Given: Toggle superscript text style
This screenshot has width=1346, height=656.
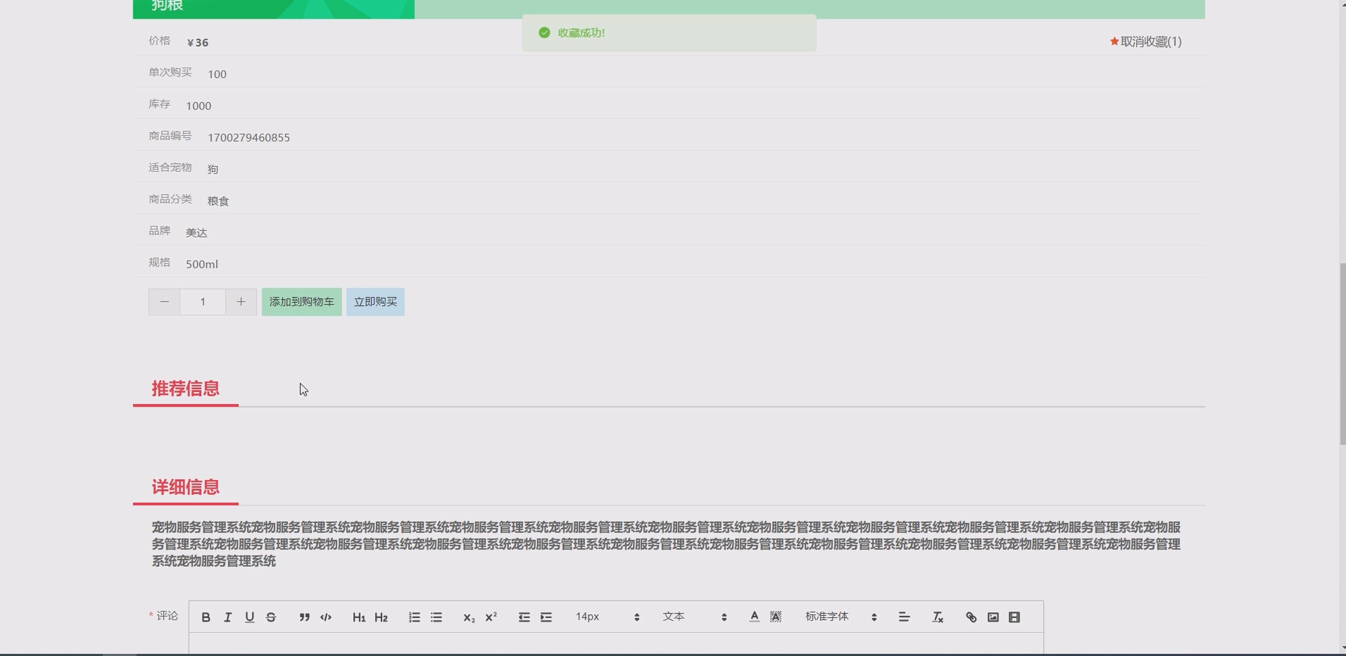Looking at the screenshot, I should [490, 618].
